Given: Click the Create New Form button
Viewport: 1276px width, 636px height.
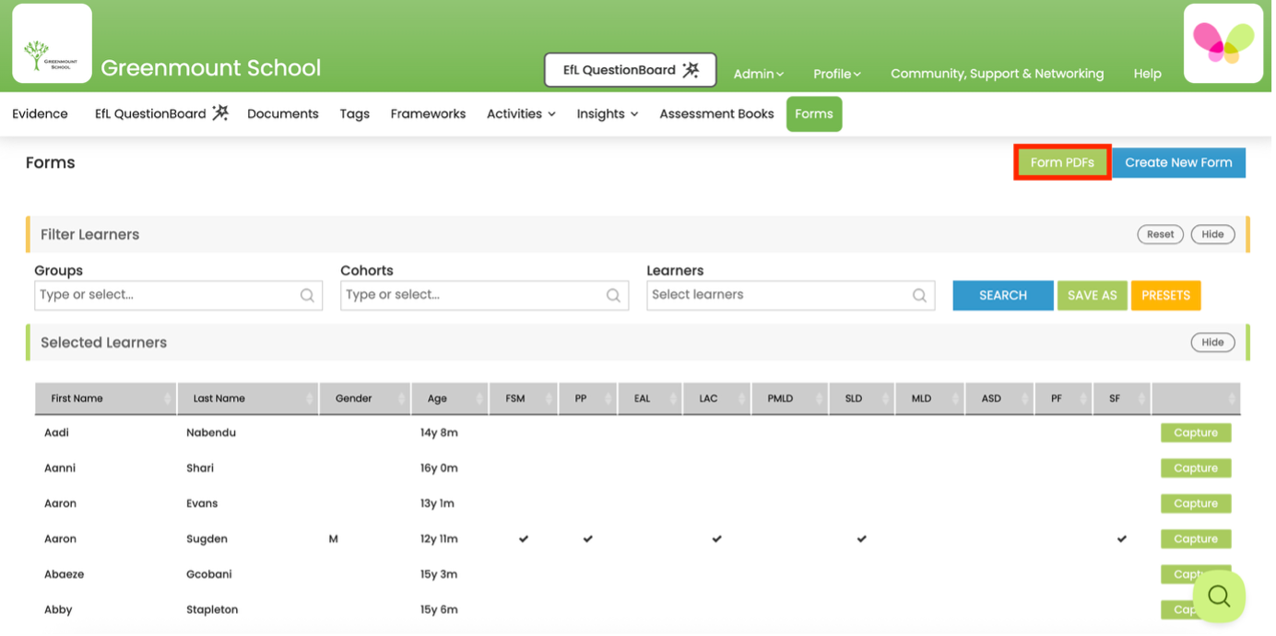Looking at the screenshot, I should coord(1178,162).
